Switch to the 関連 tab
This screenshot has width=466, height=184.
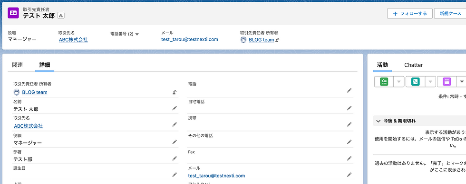pyautogui.click(x=18, y=65)
